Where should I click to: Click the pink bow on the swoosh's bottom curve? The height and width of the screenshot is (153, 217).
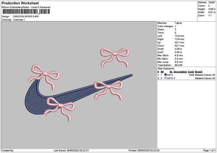coord(60,109)
